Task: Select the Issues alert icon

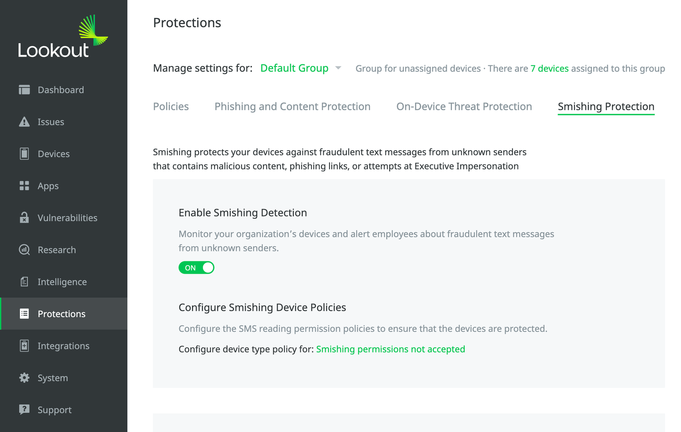Action: [24, 122]
